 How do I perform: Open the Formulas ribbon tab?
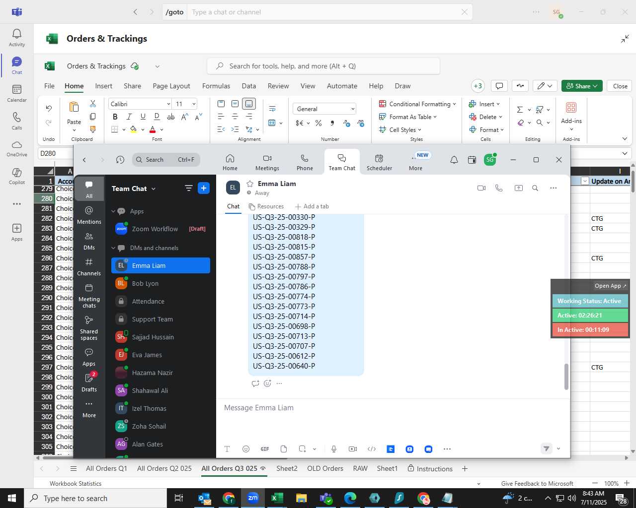[216, 86]
